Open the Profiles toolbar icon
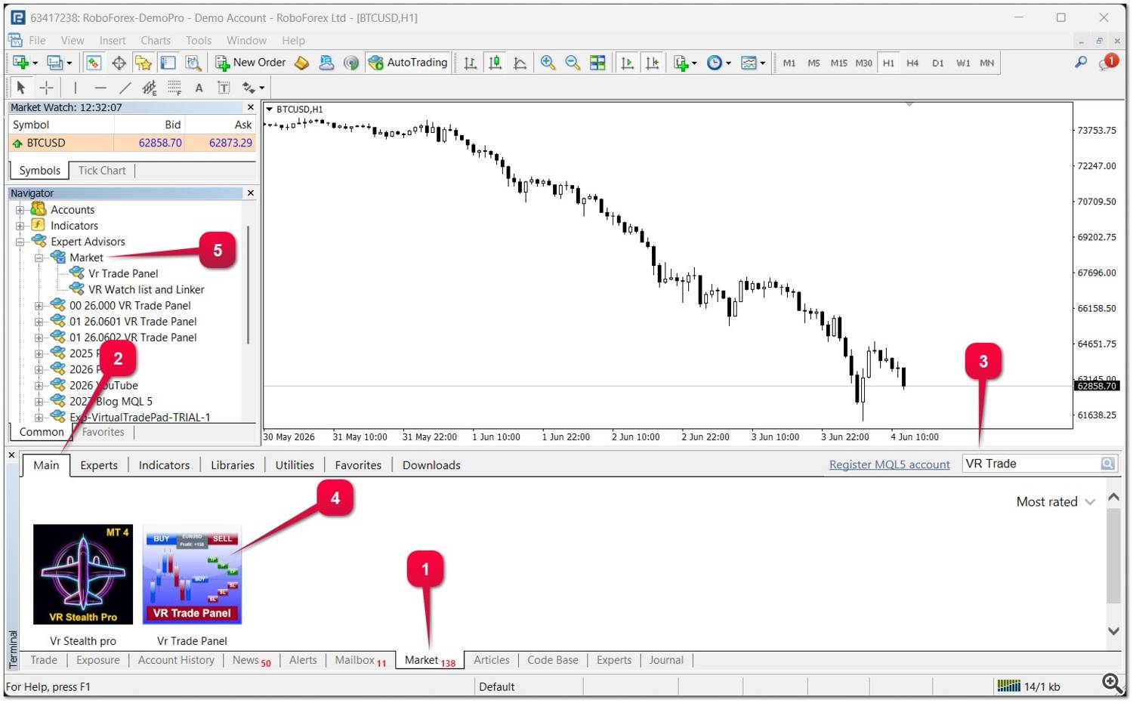This screenshot has width=1133, height=703. tap(54, 63)
